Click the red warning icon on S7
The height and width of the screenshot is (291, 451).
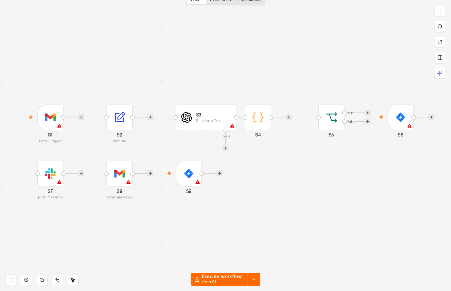(59, 182)
